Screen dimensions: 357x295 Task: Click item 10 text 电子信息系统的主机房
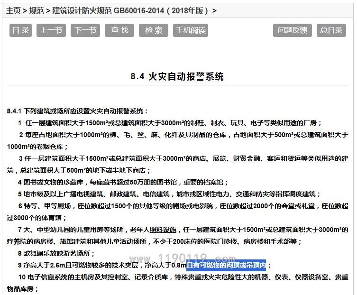(x=183, y=277)
